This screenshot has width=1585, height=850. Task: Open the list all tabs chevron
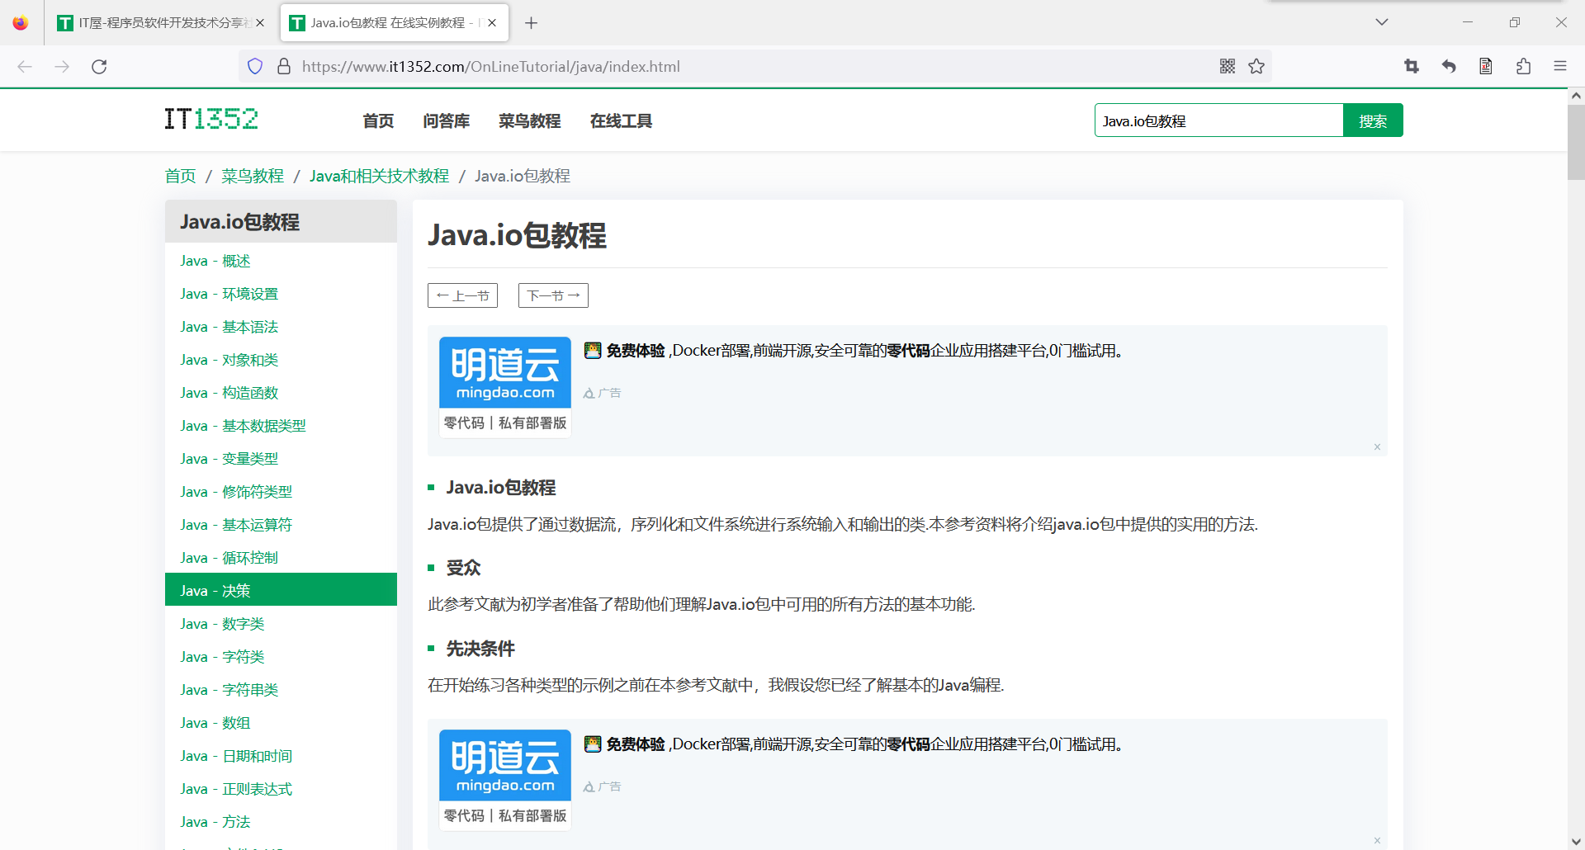(x=1382, y=22)
